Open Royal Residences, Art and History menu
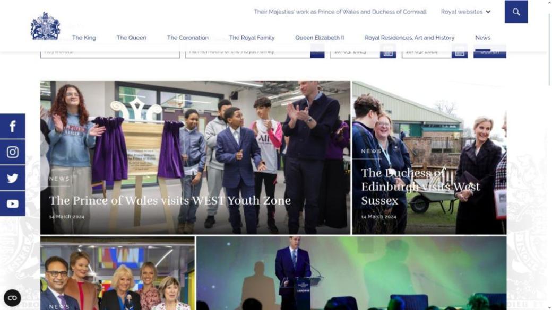This screenshot has width=552, height=310. pos(409,38)
